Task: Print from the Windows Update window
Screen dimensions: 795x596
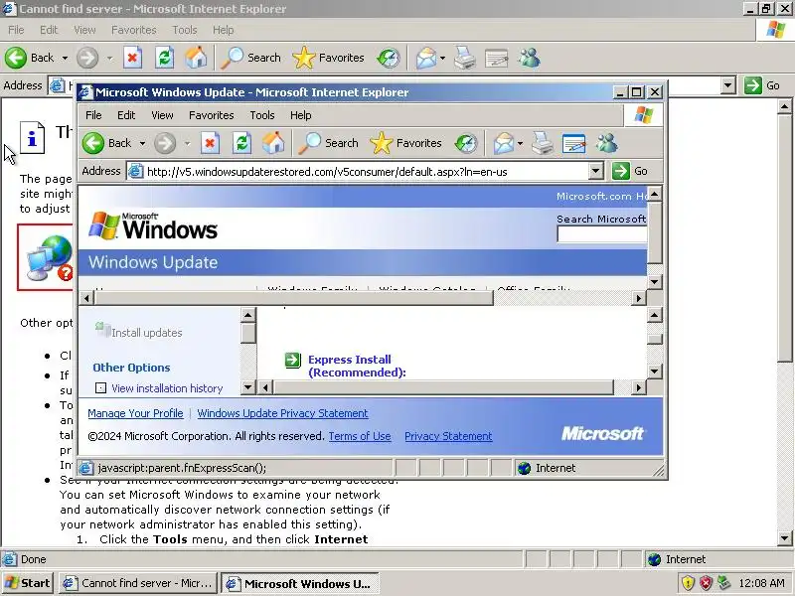Action: pyautogui.click(x=543, y=143)
